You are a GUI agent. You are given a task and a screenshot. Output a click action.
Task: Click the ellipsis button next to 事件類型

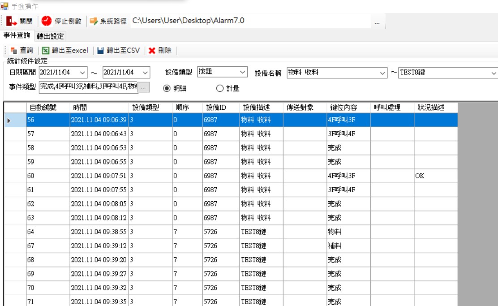(144, 87)
